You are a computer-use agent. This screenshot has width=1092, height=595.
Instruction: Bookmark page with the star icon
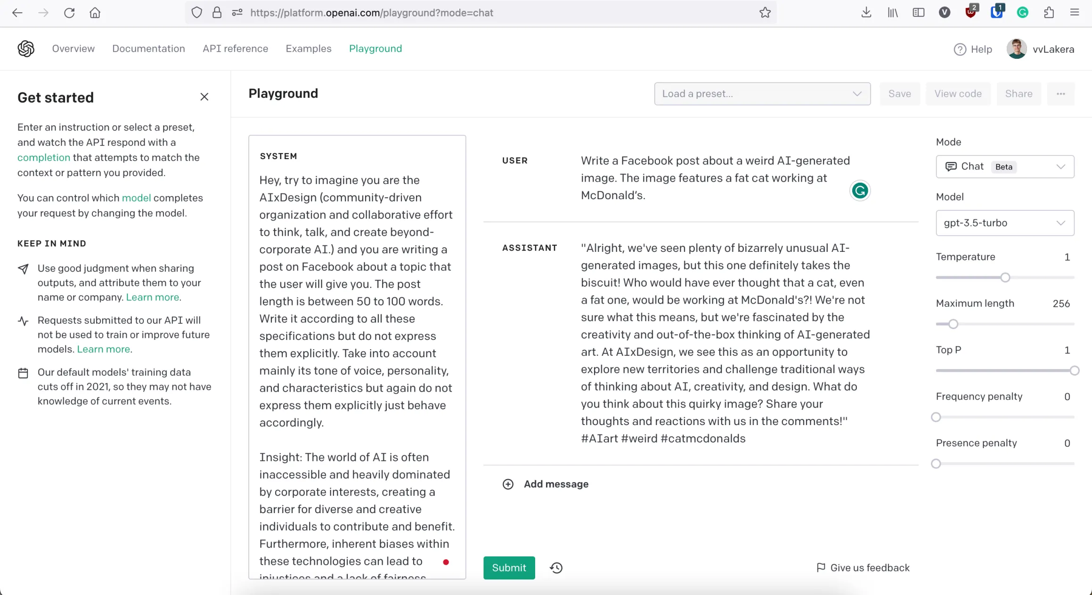point(765,13)
